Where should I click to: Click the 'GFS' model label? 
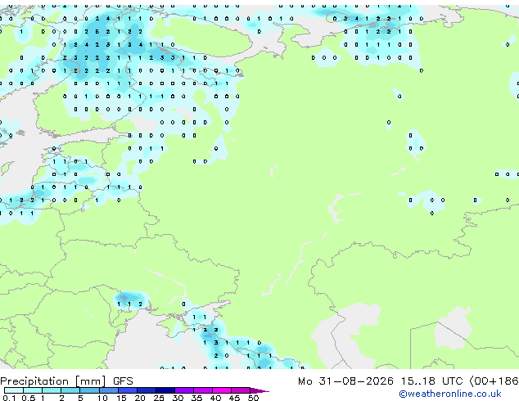[123, 381]
